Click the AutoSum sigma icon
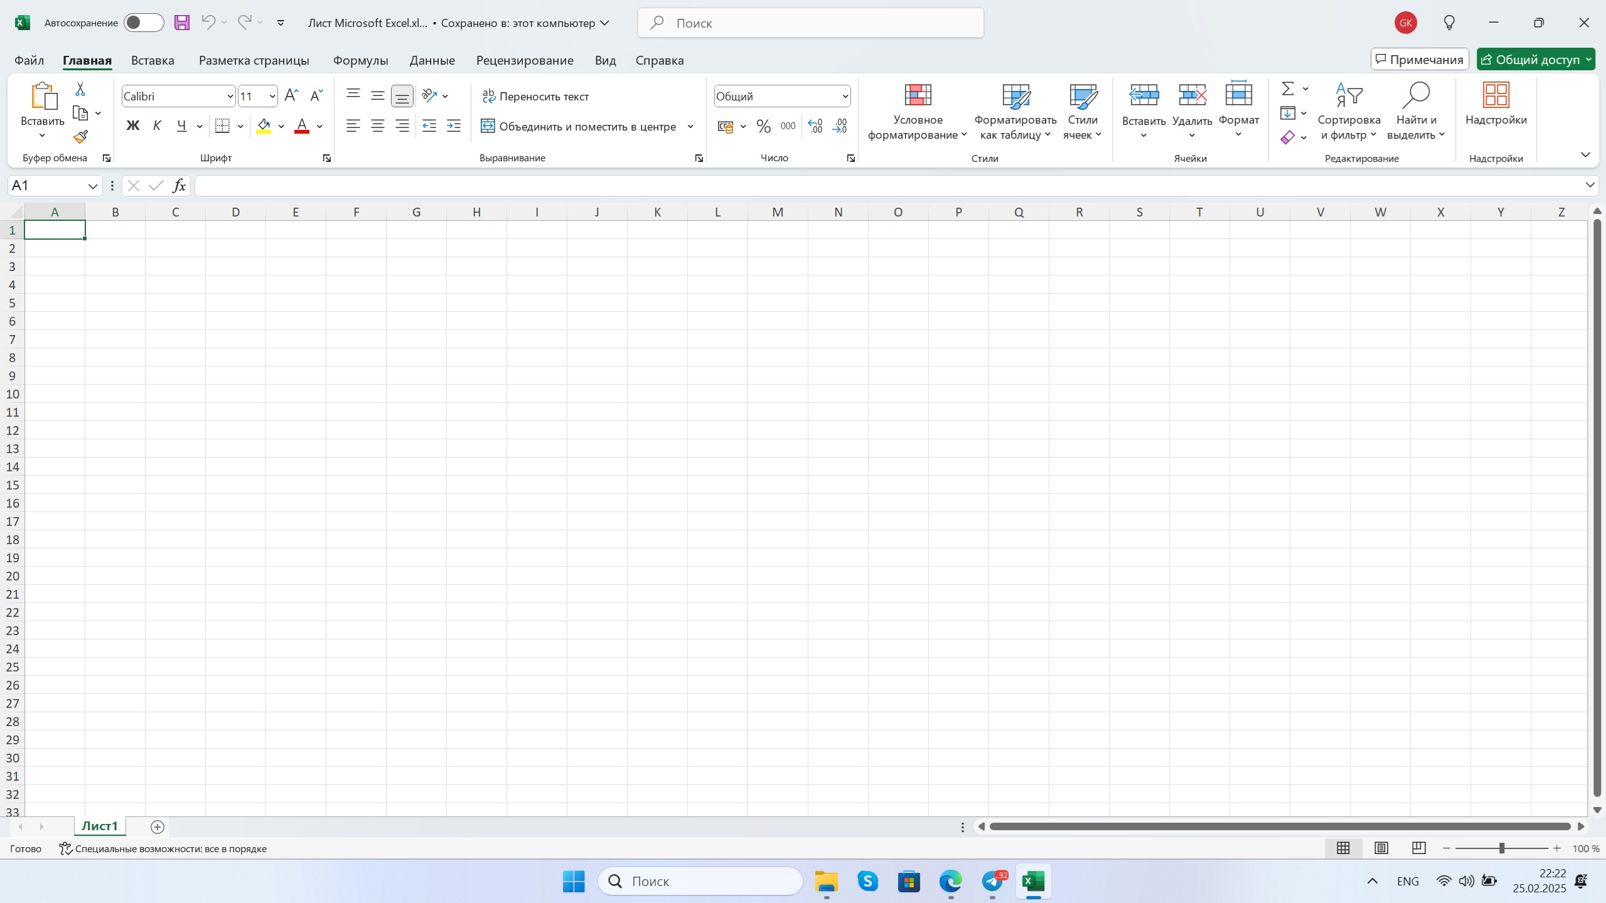 click(1287, 88)
